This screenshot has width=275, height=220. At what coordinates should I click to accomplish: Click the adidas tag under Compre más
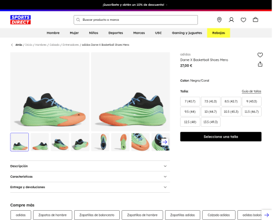pos(21,215)
